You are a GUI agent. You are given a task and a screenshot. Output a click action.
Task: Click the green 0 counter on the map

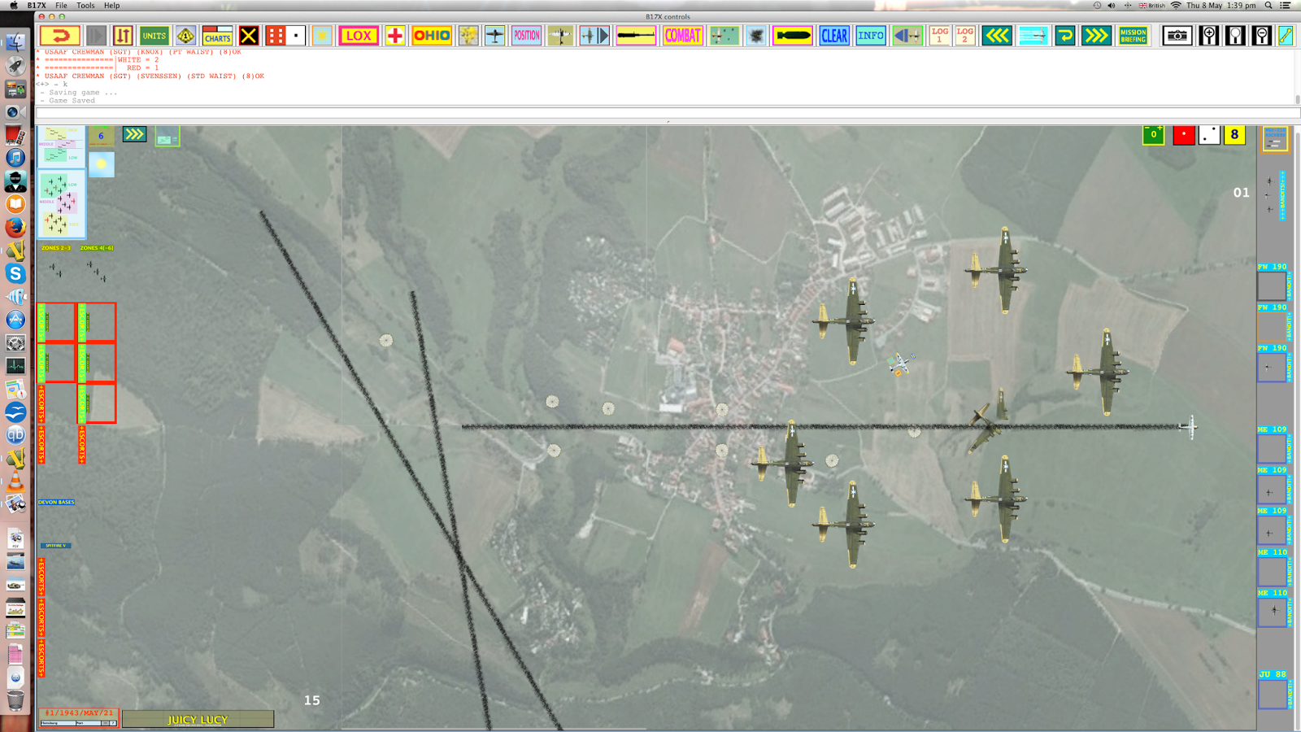click(x=1153, y=135)
